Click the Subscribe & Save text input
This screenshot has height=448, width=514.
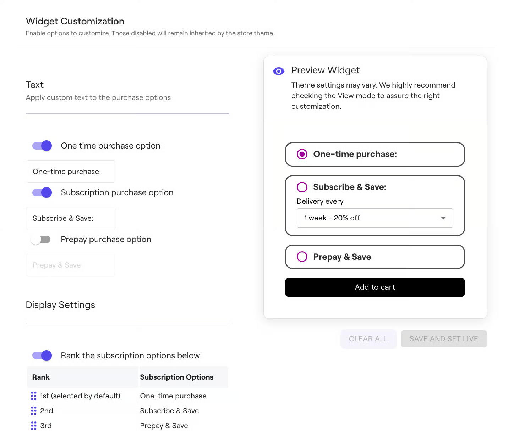click(71, 218)
